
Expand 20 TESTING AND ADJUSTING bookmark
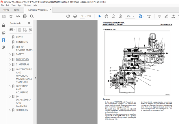coord(10,86)
